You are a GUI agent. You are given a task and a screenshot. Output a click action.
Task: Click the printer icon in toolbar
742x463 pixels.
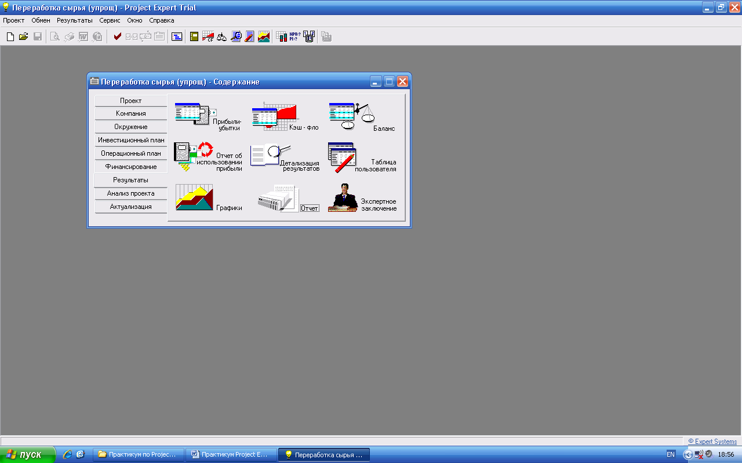(x=69, y=36)
